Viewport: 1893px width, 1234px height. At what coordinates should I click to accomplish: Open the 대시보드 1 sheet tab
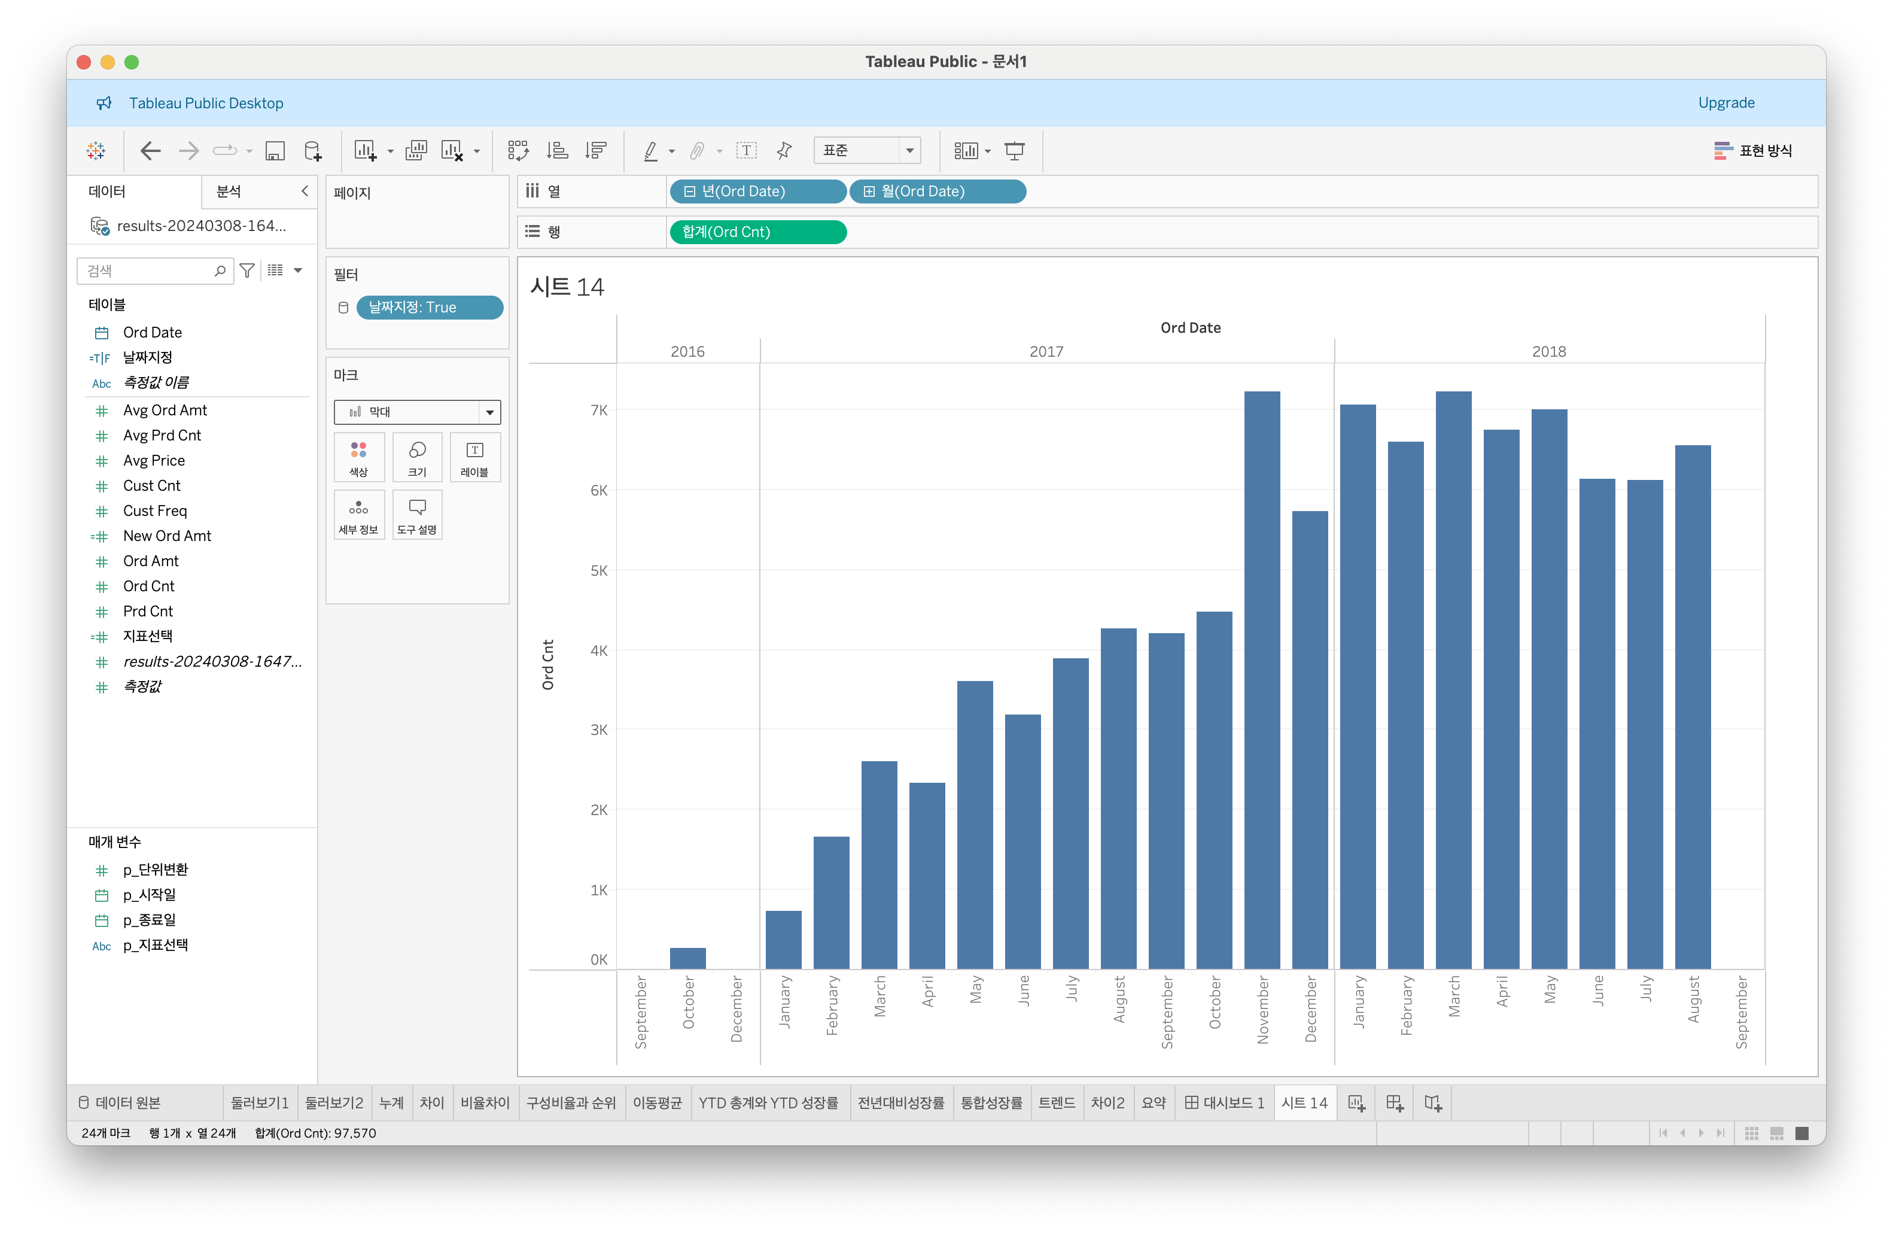point(1225,1103)
